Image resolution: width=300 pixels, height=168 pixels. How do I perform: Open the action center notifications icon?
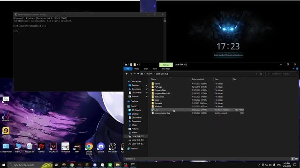(x=295, y=165)
